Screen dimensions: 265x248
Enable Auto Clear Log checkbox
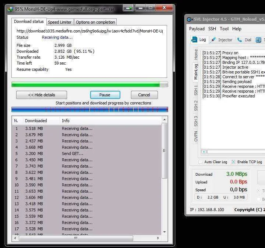coord(201,162)
